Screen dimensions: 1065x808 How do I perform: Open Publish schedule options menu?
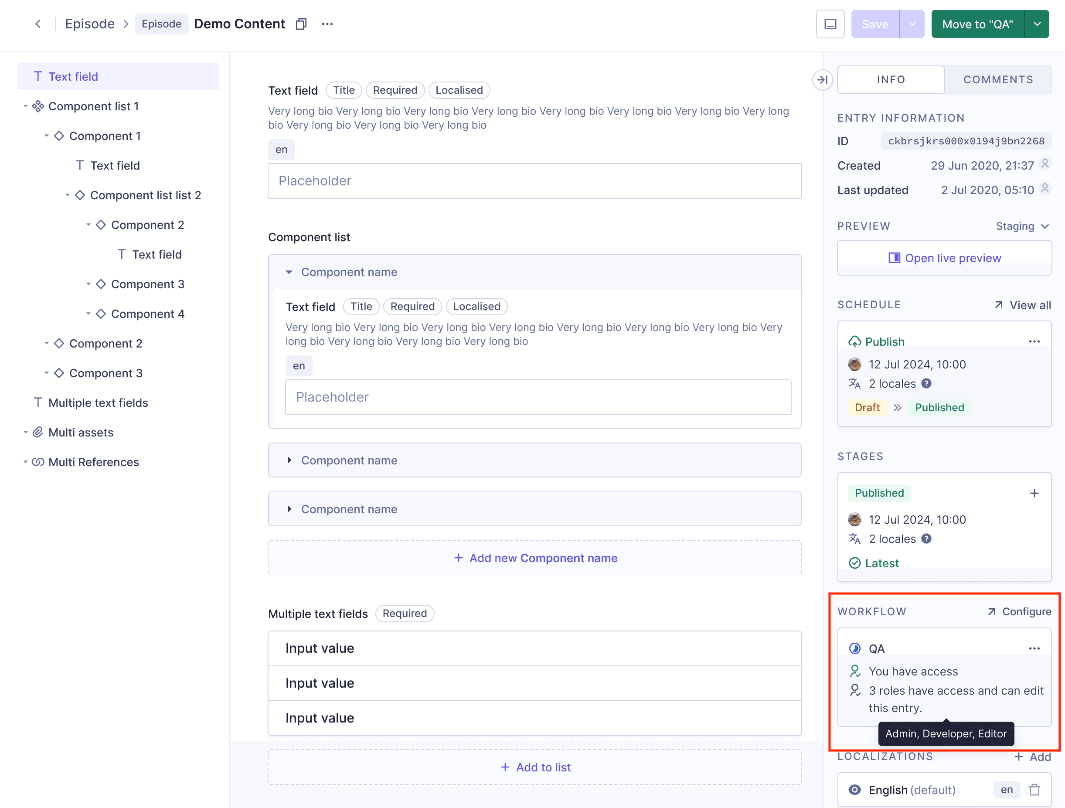pyautogui.click(x=1034, y=341)
